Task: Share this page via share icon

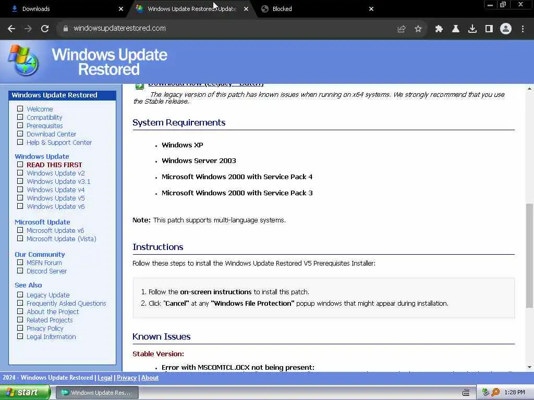Action: pos(402,29)
